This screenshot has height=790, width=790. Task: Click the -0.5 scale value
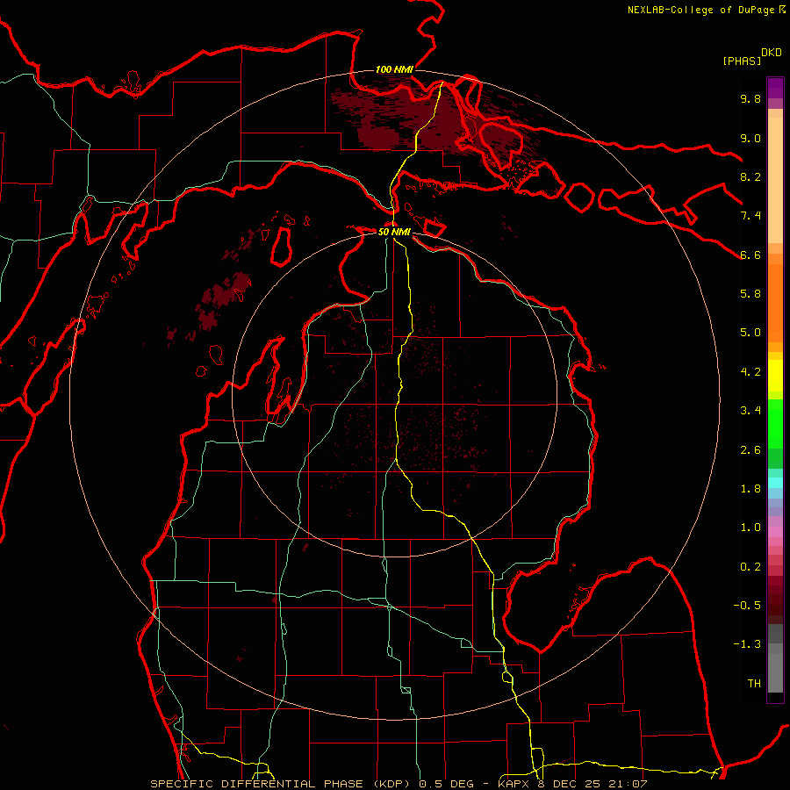point(747,606)
